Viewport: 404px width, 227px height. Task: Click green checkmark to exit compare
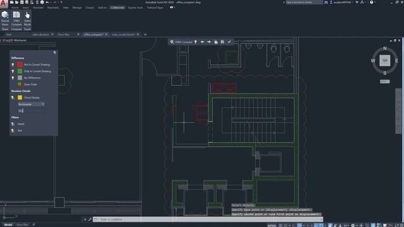tap(229, 42)
